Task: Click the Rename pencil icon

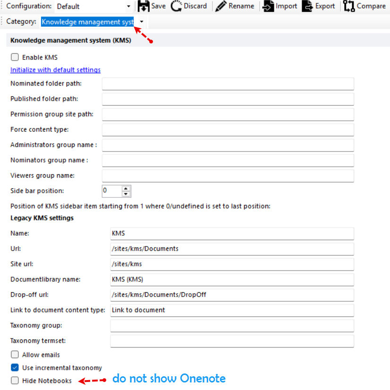Action: [220, 6]
